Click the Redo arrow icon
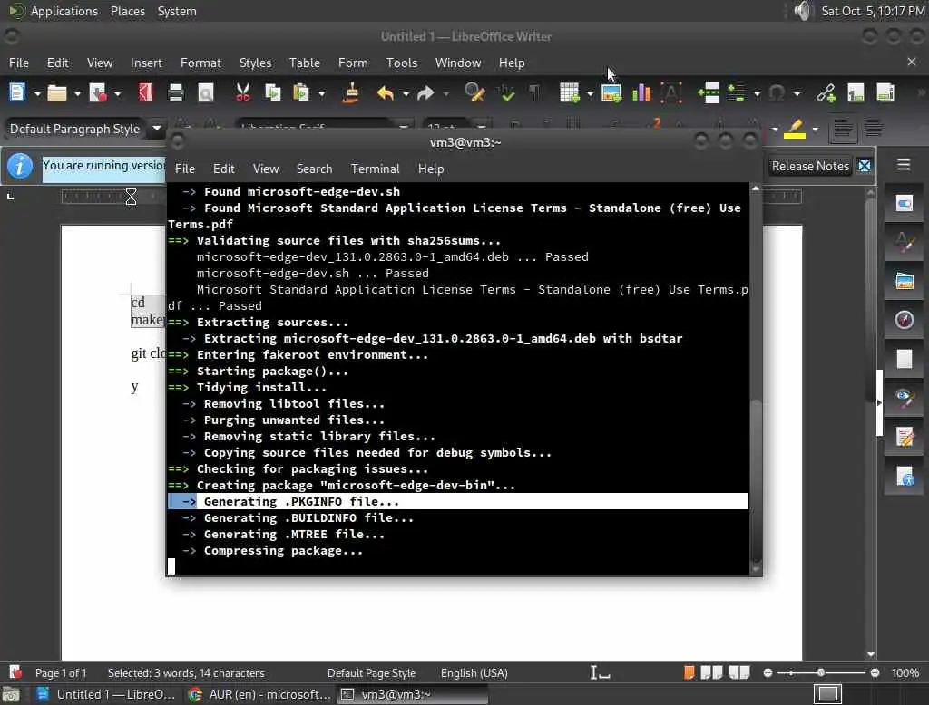929x705 pixels. click(x=425, y=93)
